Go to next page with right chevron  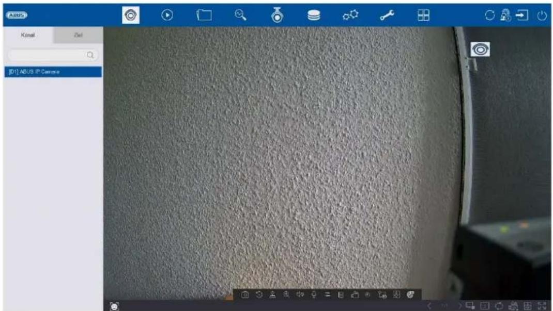point(460,306)
